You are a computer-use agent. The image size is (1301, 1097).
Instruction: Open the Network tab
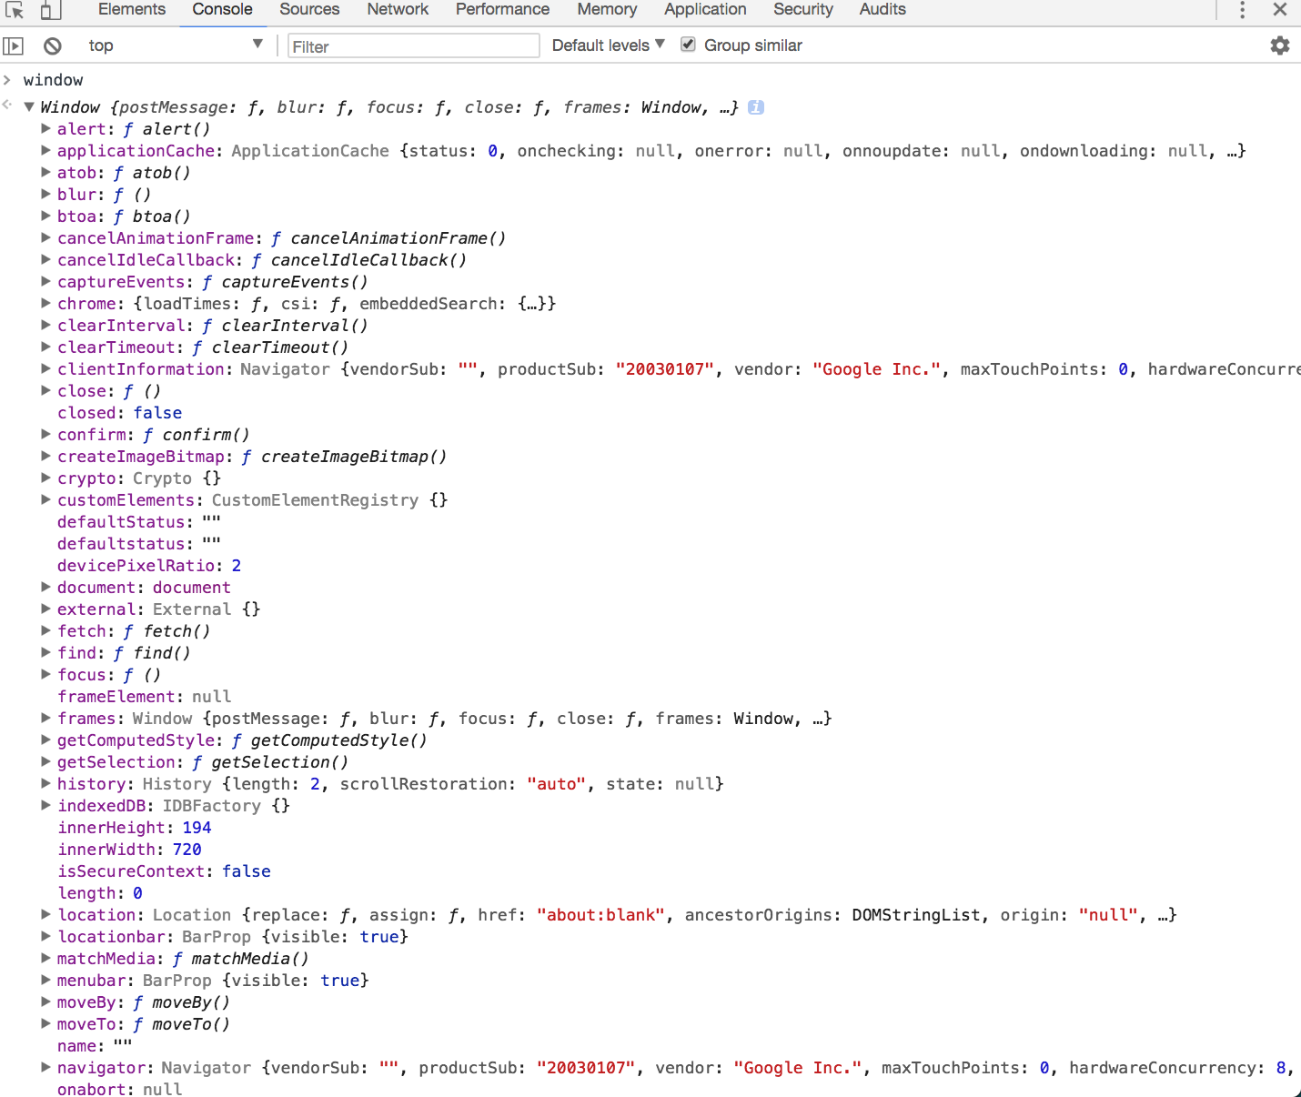point(398,10)
